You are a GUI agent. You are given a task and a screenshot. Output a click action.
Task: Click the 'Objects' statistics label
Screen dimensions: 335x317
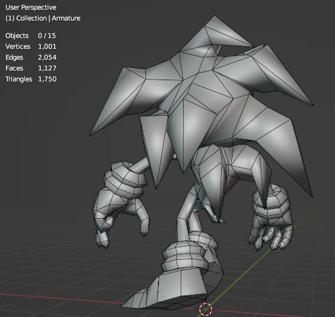[17, 36]
